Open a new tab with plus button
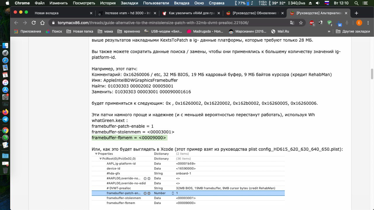The width and height of the screenshot is (374, 210). (x=356, y=13)
